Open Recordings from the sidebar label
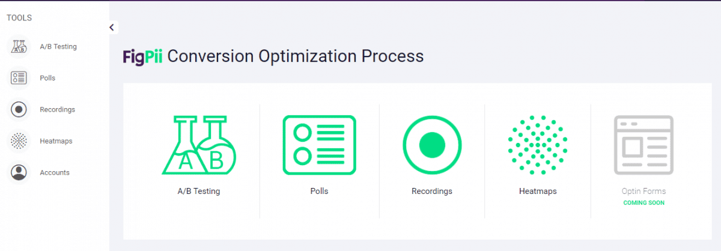Screen dimensions: 721x251 coord(57,110)
